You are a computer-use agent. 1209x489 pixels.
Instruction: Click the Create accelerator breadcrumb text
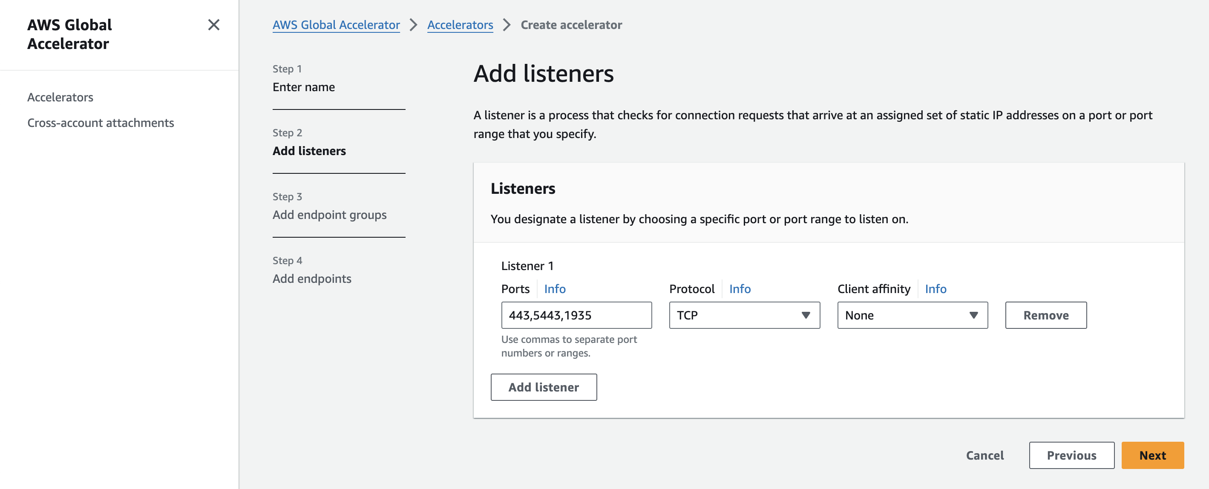[x=571, y=25]
